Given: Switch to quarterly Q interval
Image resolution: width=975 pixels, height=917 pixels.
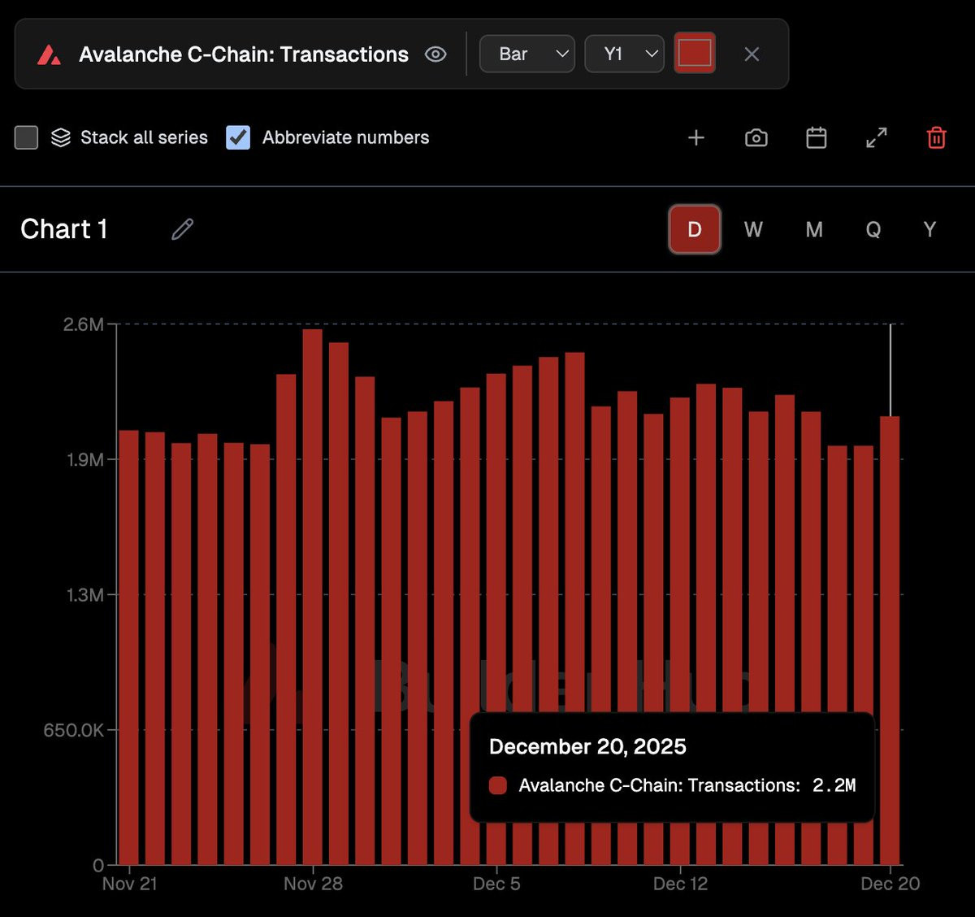Looking at the screenshot, I should coord(873,229).
